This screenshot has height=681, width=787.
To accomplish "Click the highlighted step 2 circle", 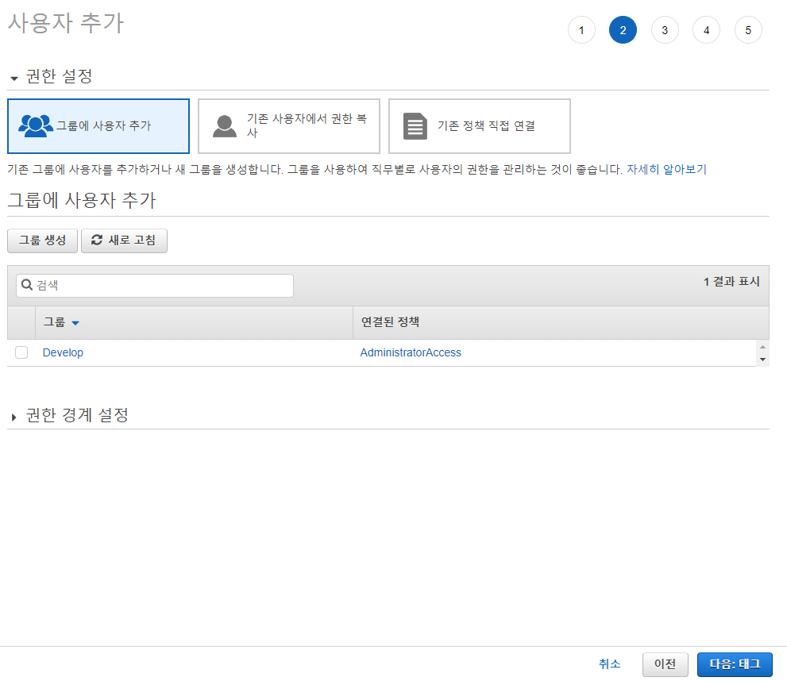I will coord(623,30).
